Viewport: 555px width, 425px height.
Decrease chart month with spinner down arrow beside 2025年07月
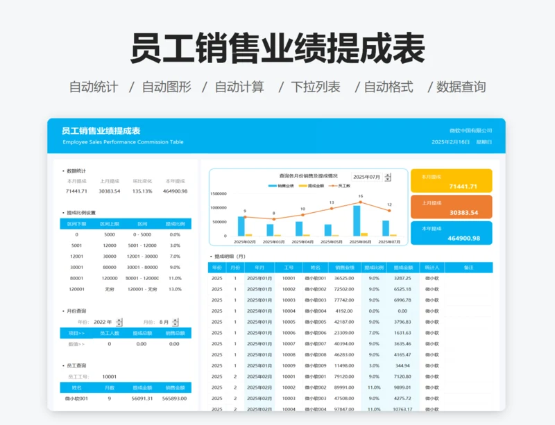388,179
